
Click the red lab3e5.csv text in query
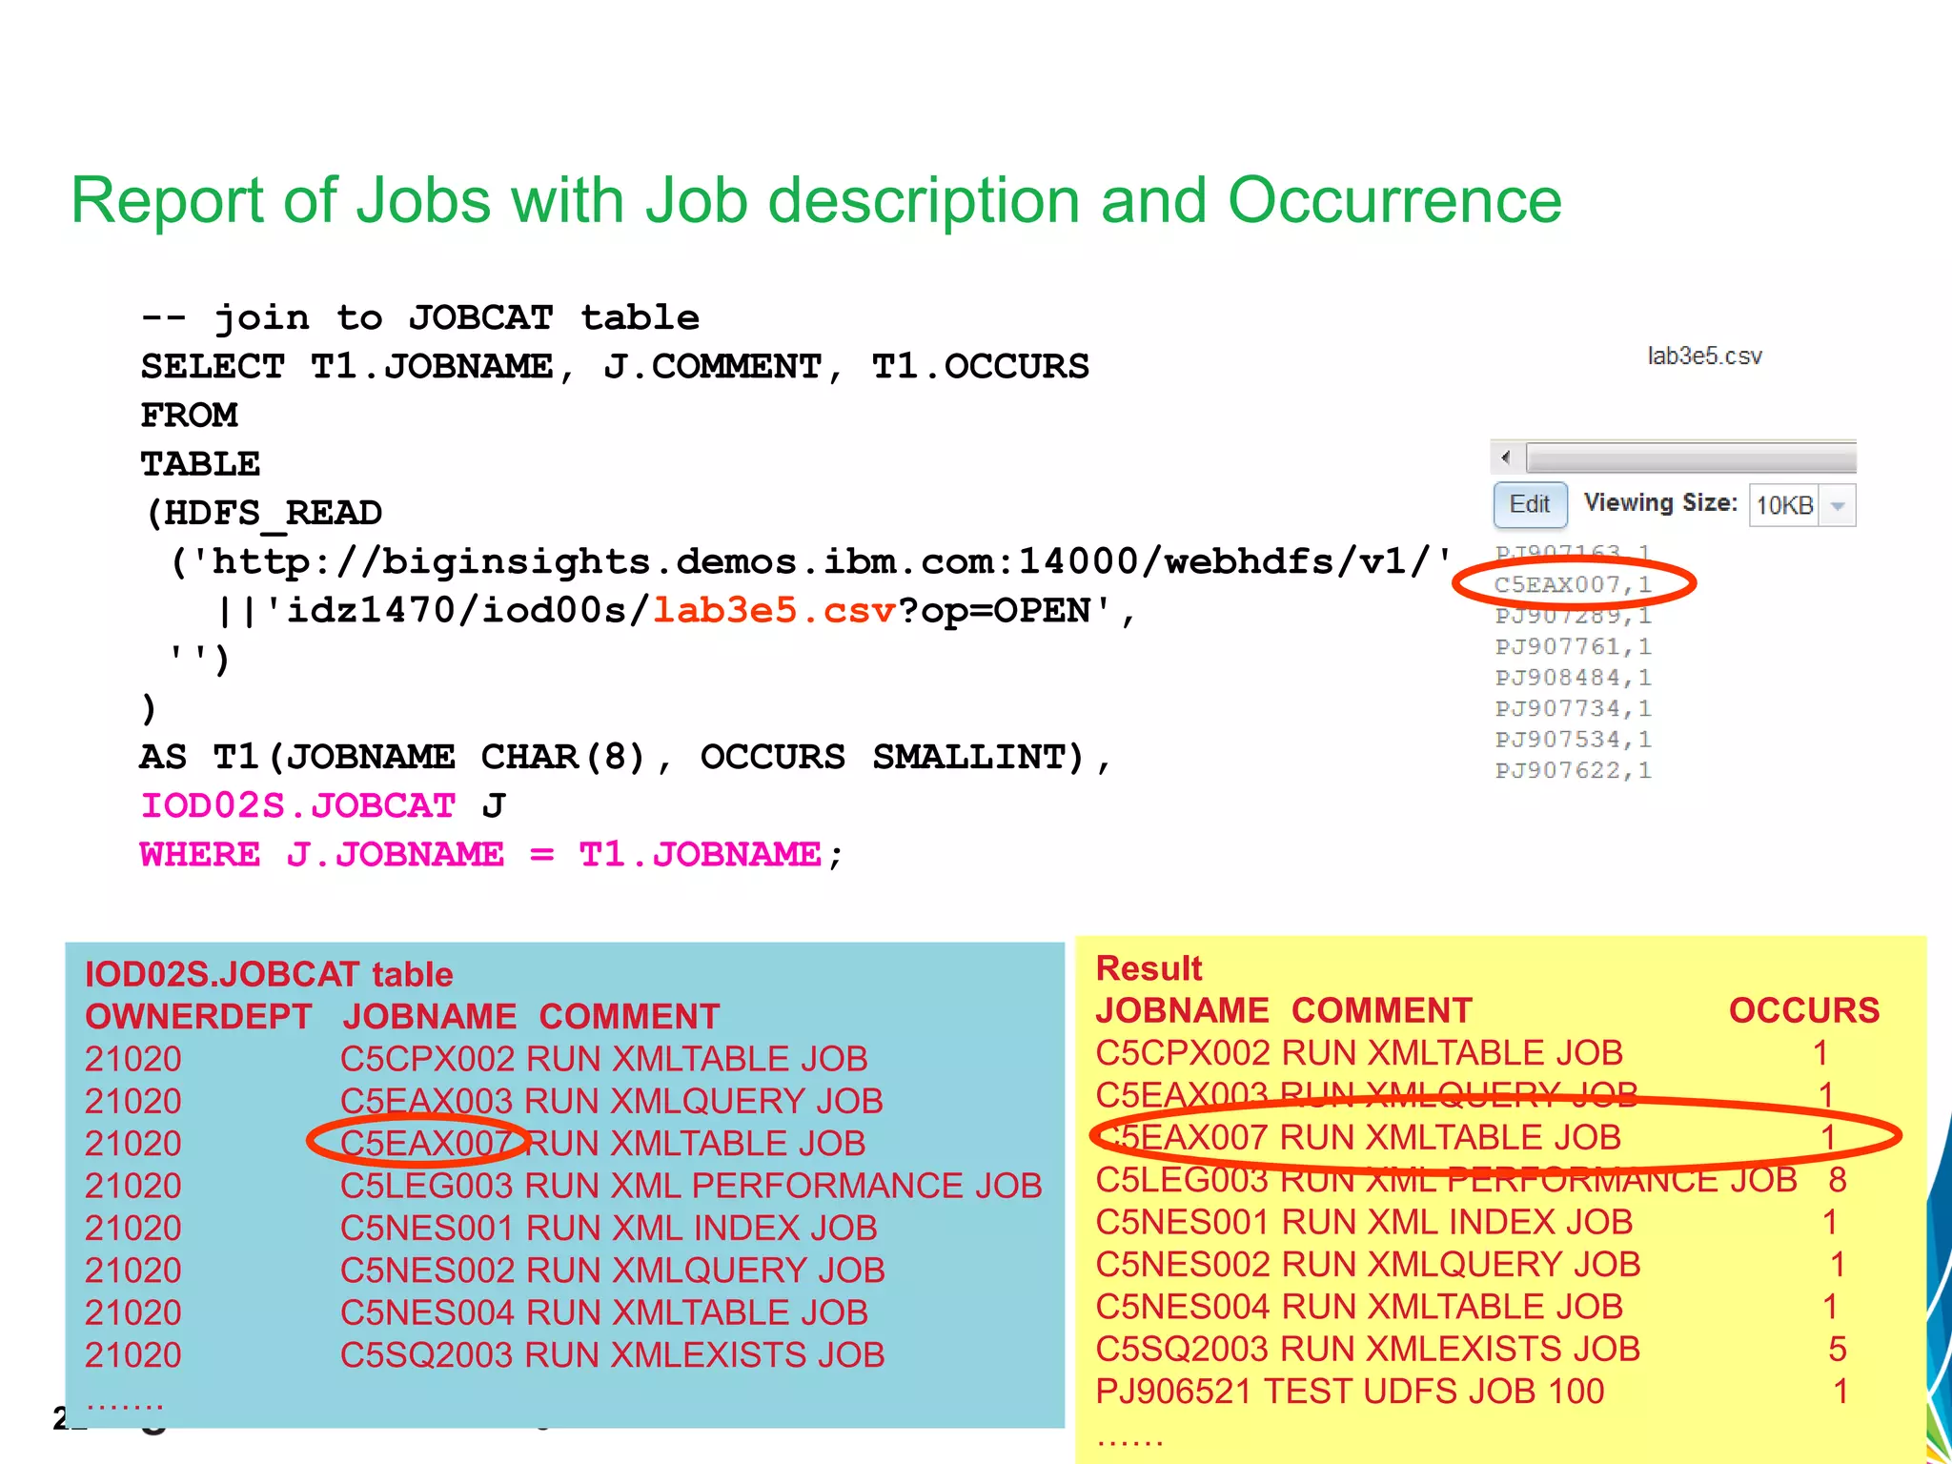[x=775, y=610]
